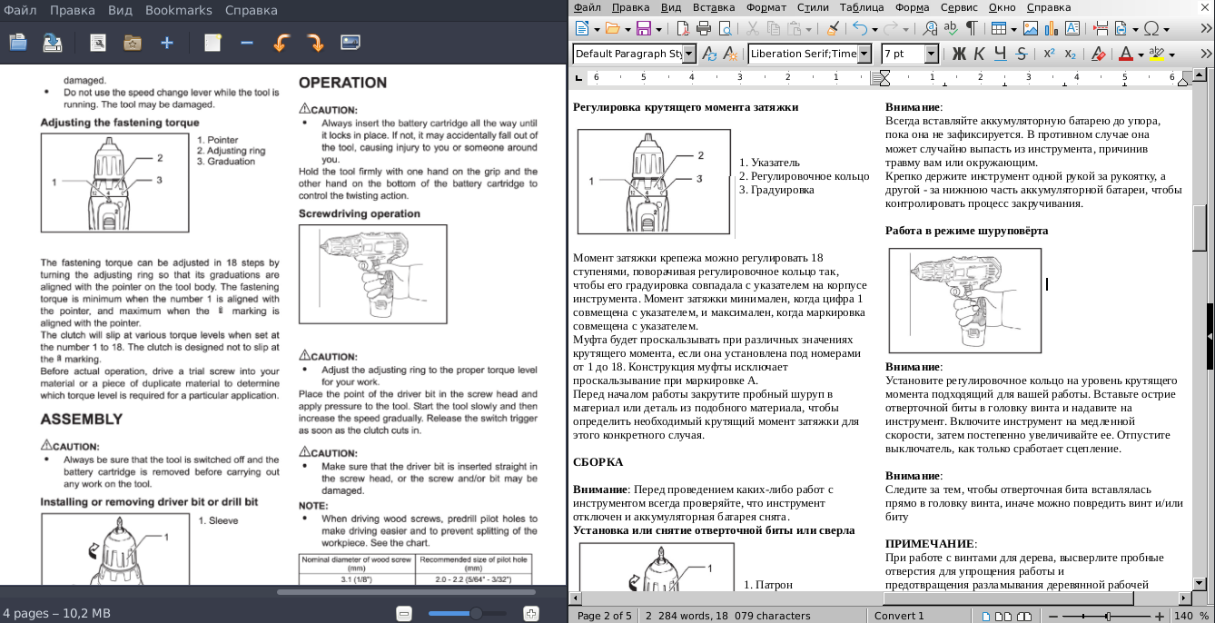Expand open recent documents dropdown arrow

coord(627,29)
